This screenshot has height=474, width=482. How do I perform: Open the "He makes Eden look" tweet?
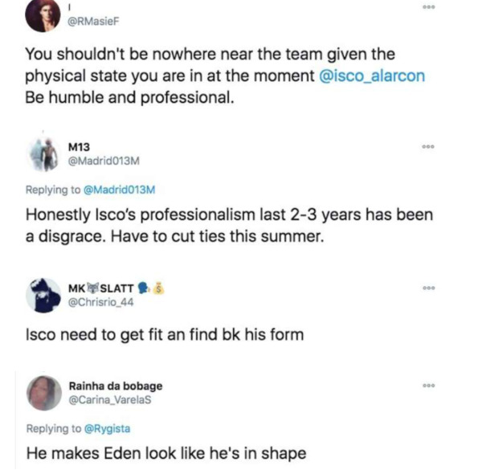coord(166,453)
